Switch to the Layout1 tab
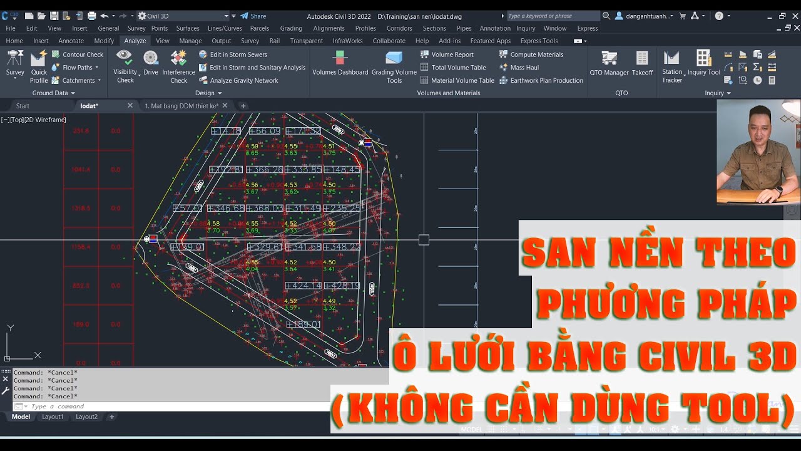This screenshot has height=451, width=801. click(x=53, y=417)
